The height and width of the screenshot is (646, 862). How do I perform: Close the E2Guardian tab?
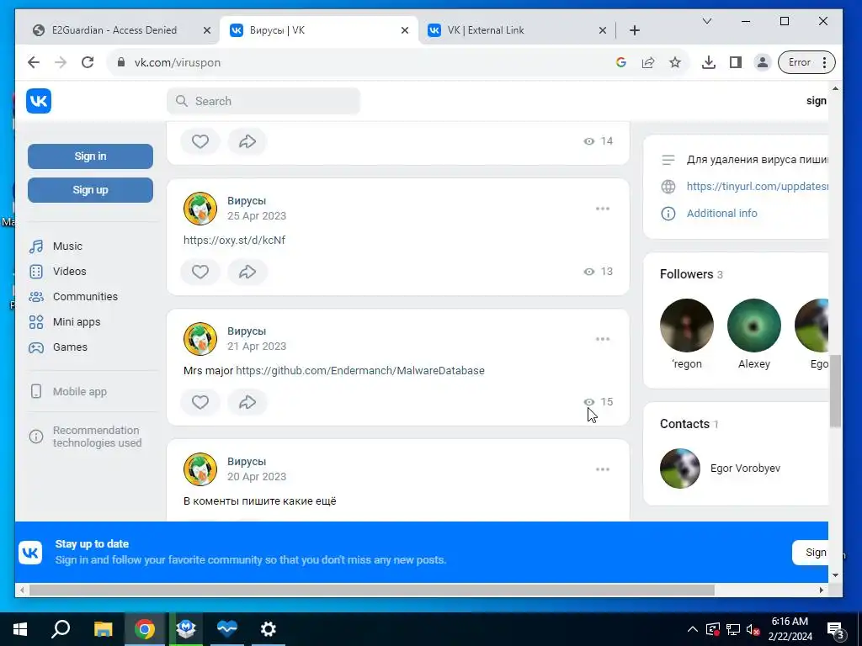click(207, 30)
